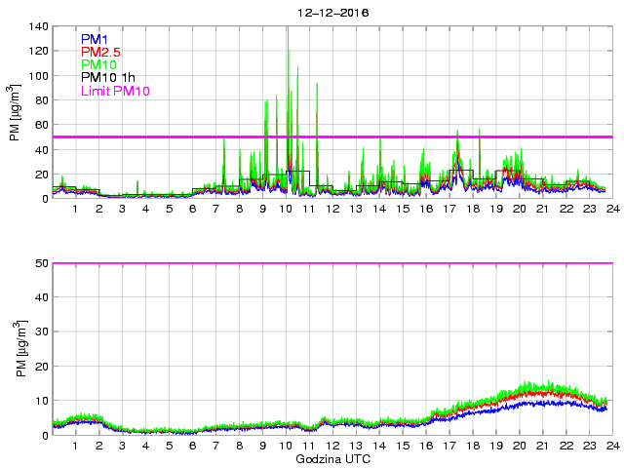Click the top chart's PM y-axis label
624x468 pixels.
click(x=16, y=112)
